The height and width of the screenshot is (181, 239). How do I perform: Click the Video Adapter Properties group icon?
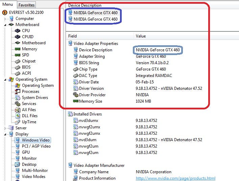(x=70, y=43)
